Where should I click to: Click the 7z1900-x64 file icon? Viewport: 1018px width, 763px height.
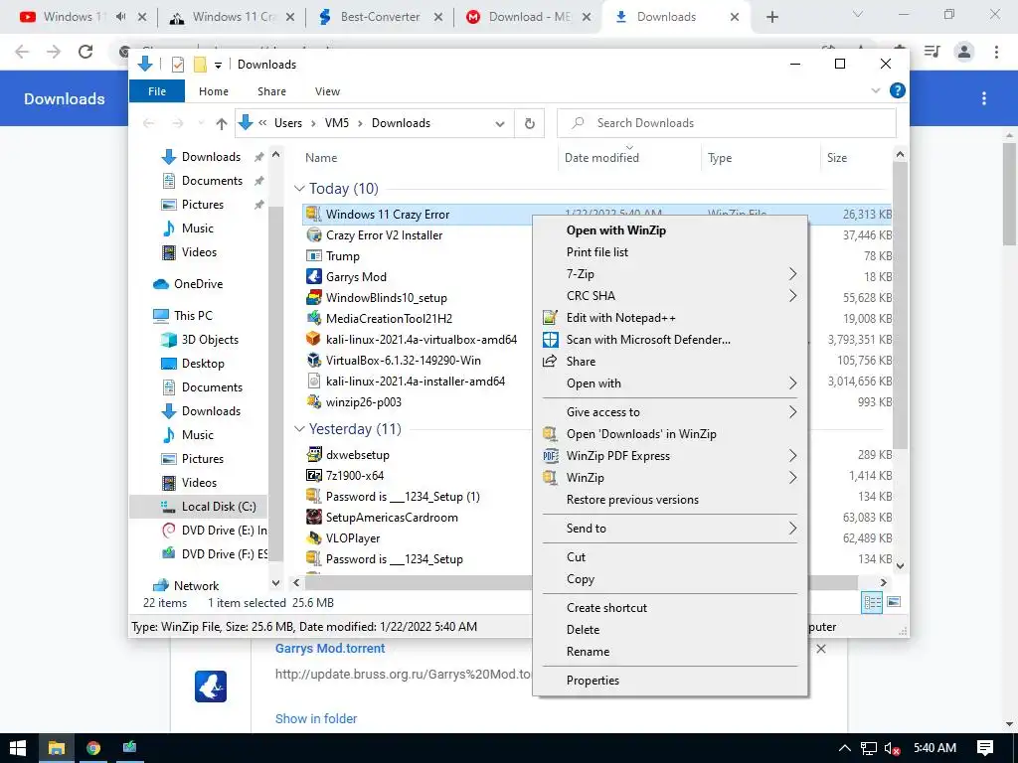[313, 475]
